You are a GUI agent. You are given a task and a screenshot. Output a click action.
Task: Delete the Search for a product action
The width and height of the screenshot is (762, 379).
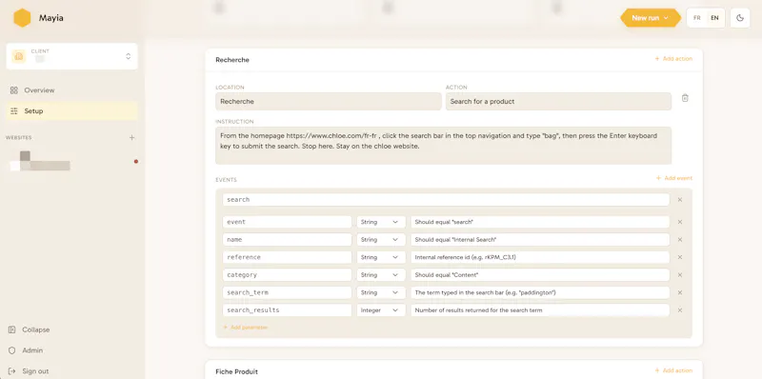pyautogui.click(x=685, y=98)
